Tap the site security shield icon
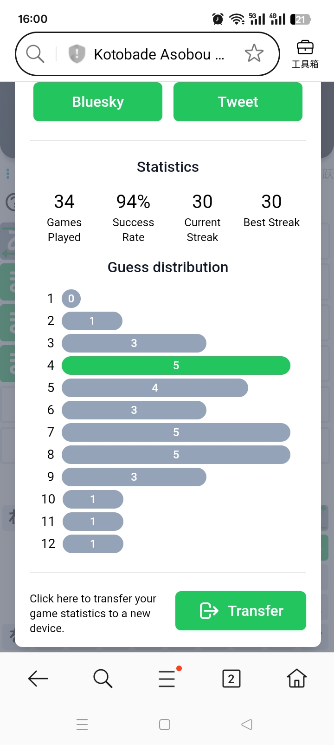Viewport: 334px width, 745px height. click(x=77, y=54)
